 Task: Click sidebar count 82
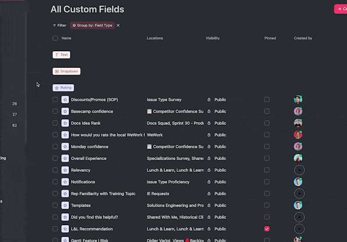[x=15, y=125]
